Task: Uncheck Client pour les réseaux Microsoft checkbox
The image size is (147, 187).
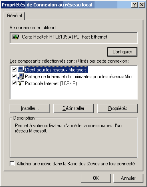Action: 14,69
